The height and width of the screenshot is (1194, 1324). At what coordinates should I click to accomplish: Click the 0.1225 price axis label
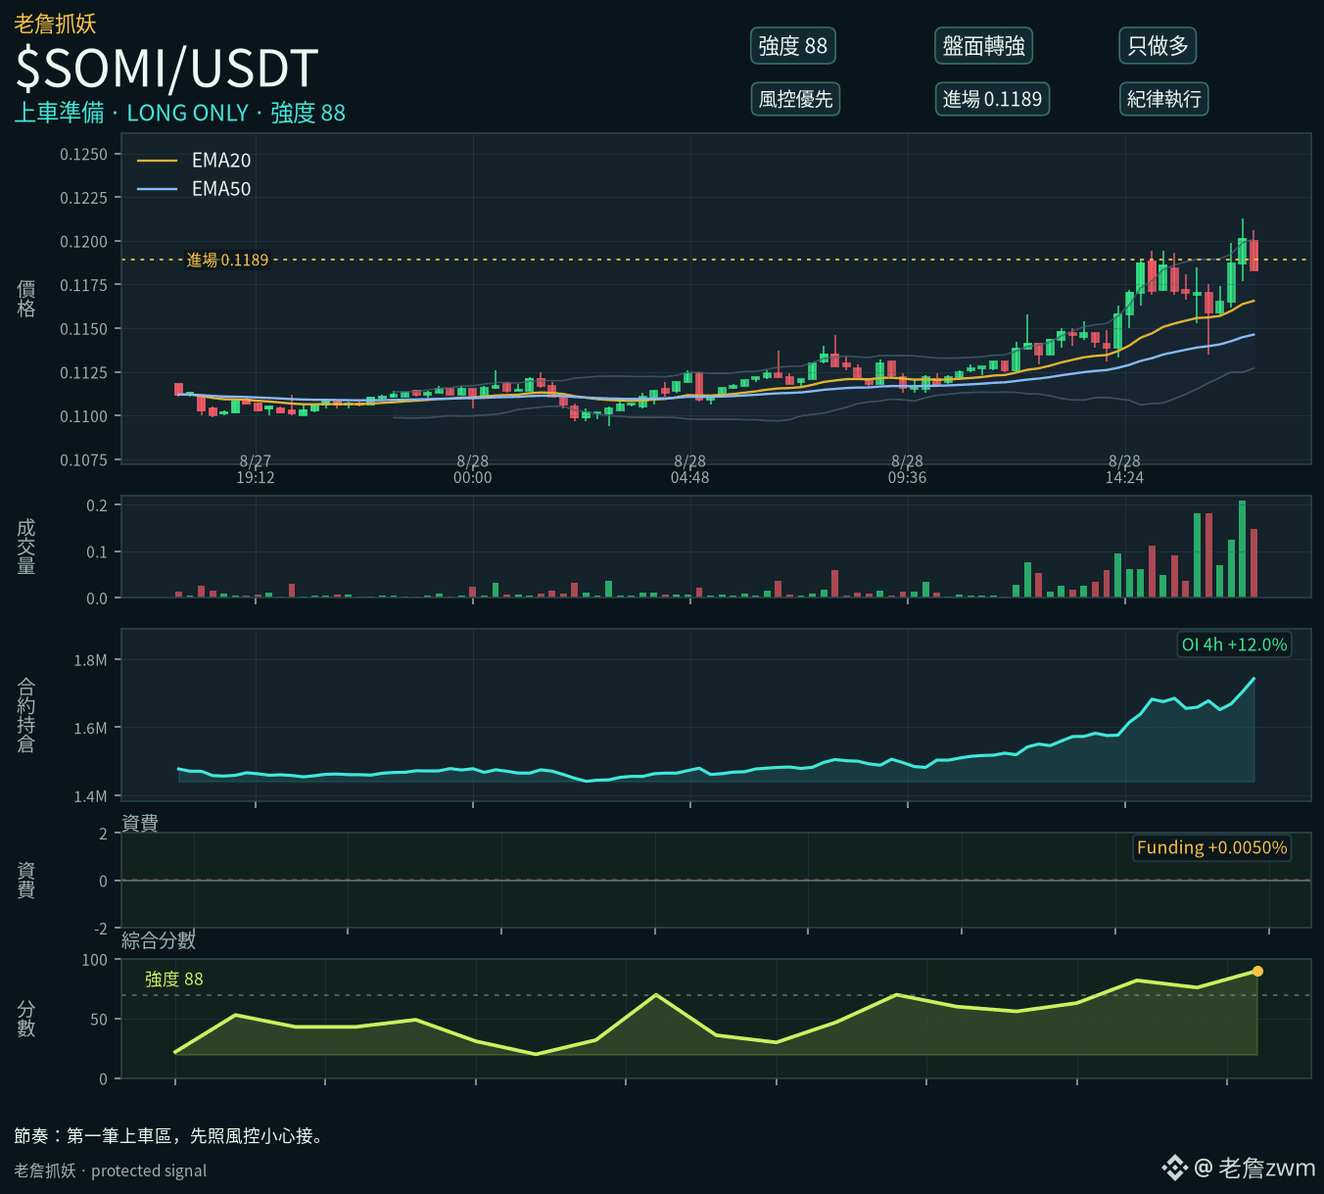[84, 198]
